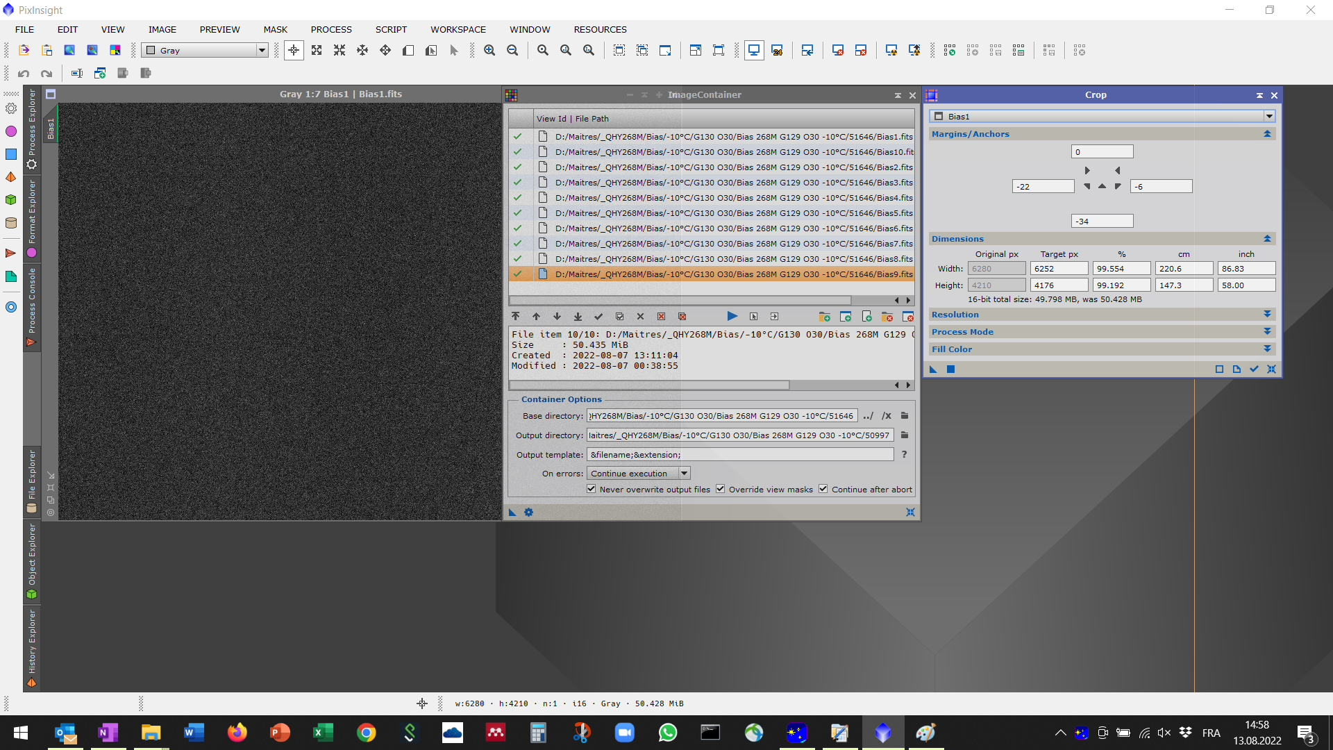Select the bottom center anchor arrow
This screenshot has height=750, width=1333.
pyautogui.click(x=1102, y=186)
